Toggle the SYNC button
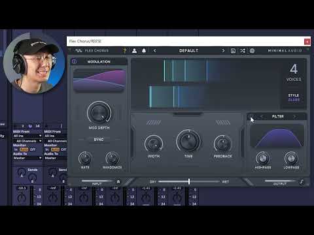 pos(99,140)
